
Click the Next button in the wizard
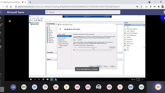click(98, 67)
